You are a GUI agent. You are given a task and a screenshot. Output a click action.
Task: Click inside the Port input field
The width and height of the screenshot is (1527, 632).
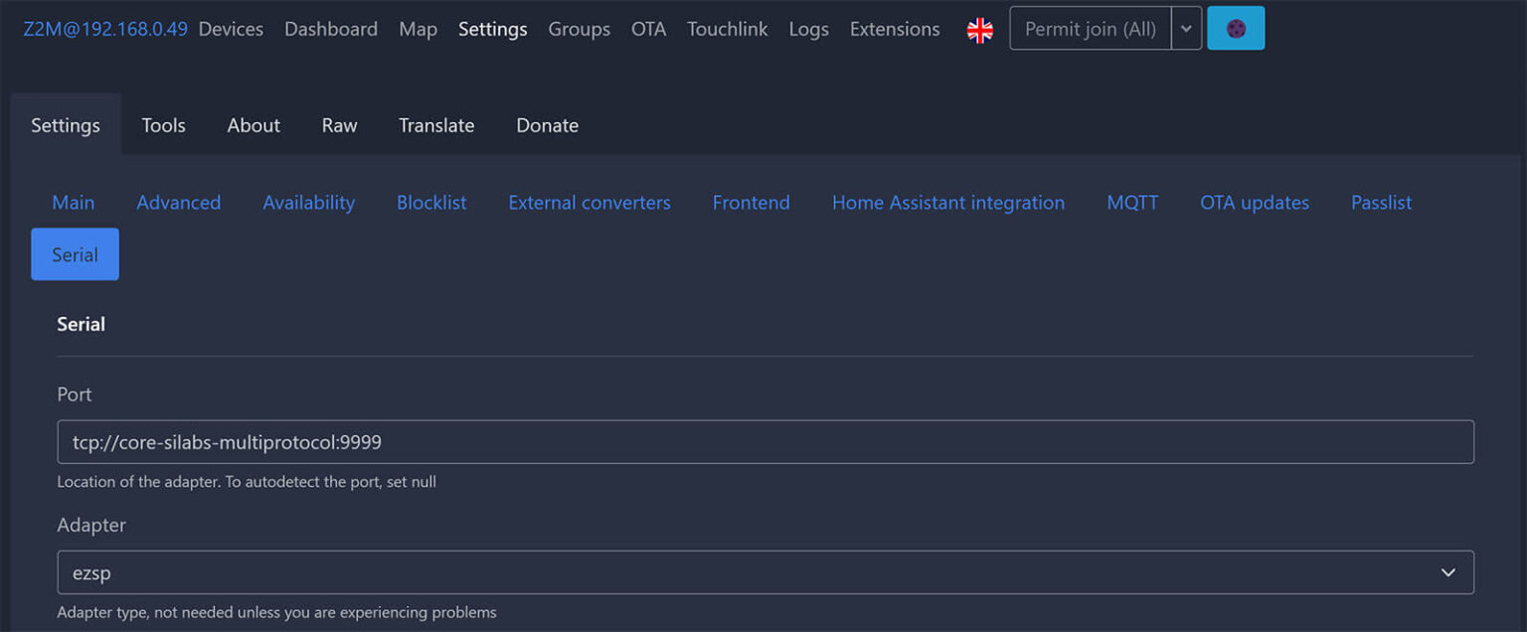pos(765,441)
